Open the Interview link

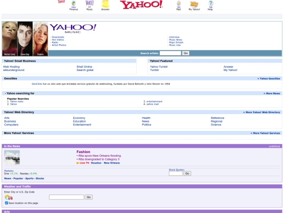(x=174, y=37)
